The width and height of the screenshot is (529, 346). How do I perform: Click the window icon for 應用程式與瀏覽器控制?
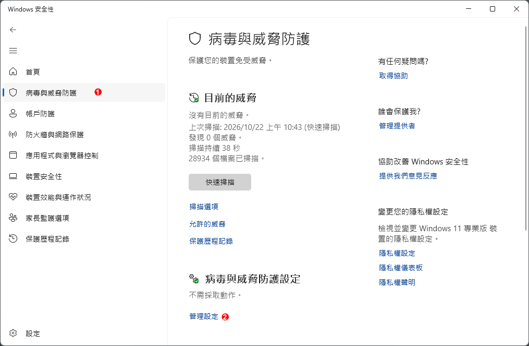[13, 155]
